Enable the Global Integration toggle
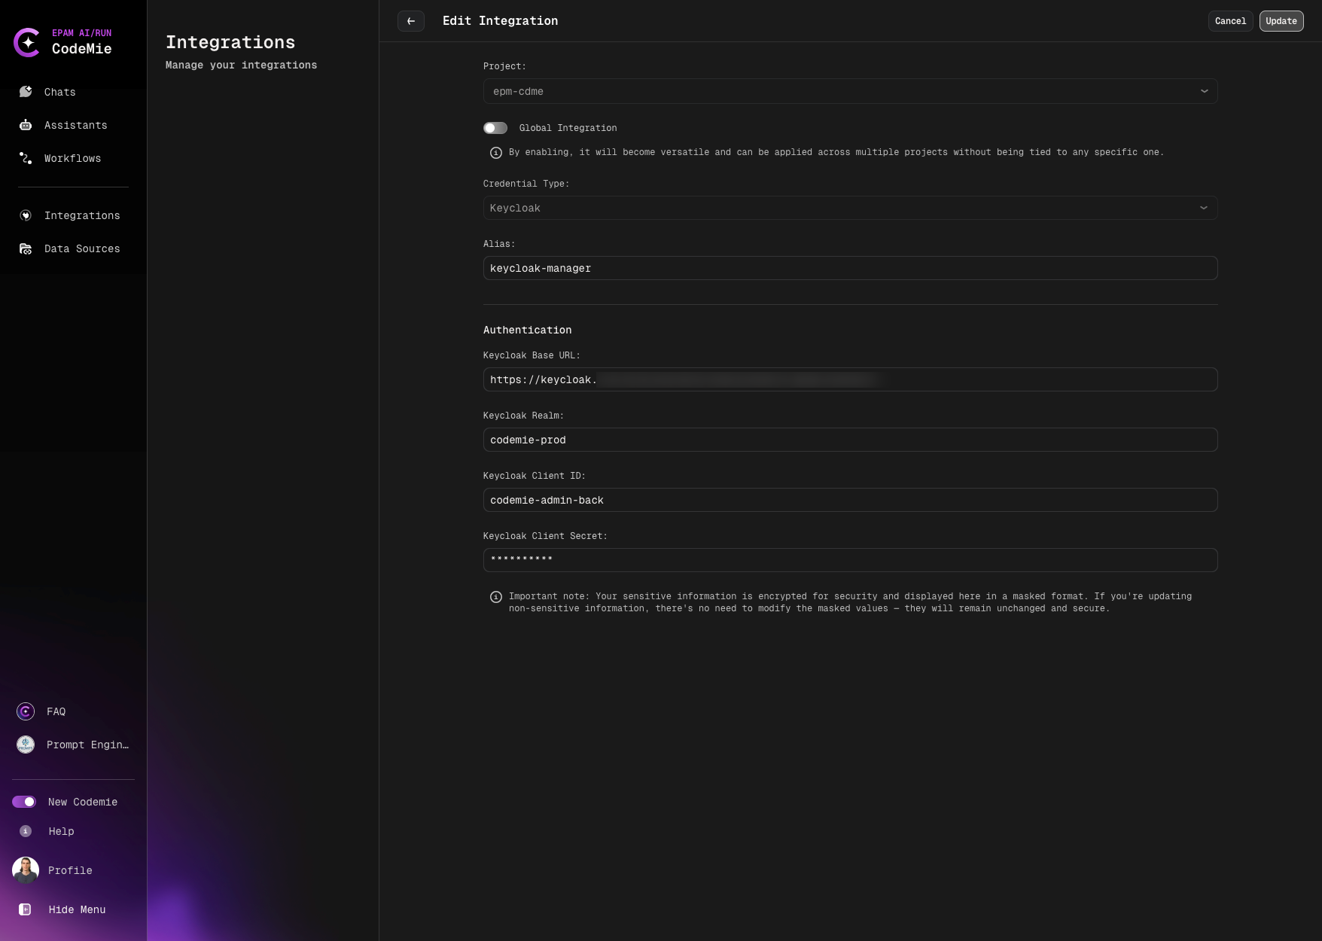The width and height of the screenshot is (1322, 941). (x=495, y=127)
